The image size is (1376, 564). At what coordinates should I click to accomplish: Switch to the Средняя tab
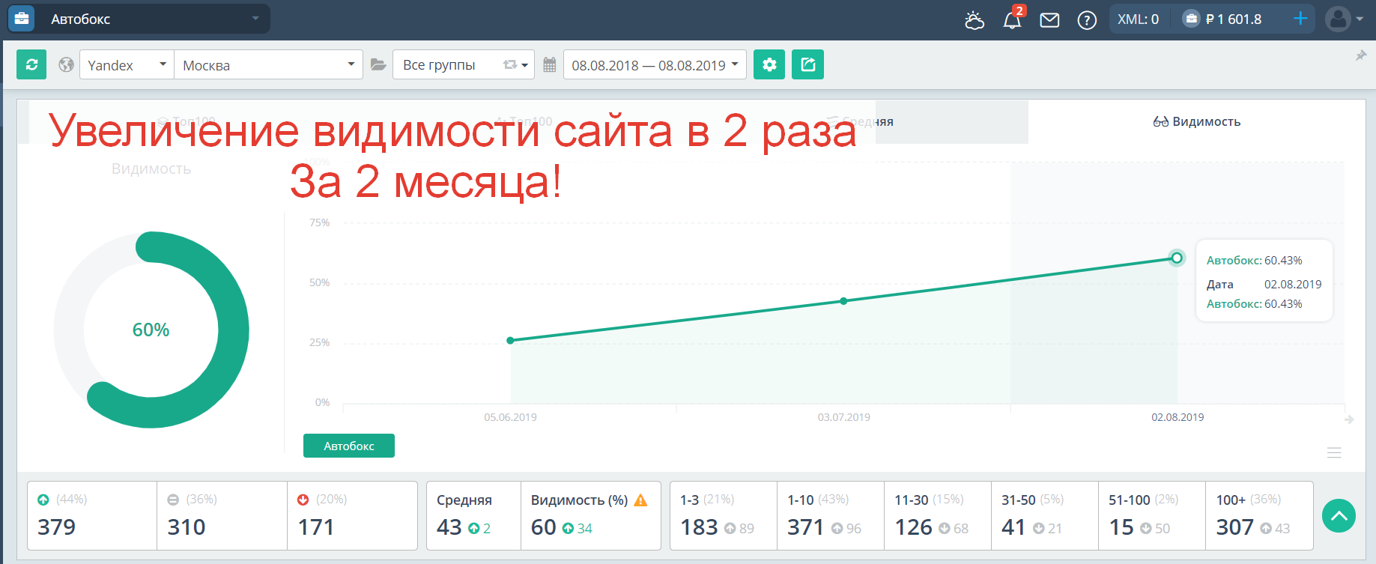860,121
